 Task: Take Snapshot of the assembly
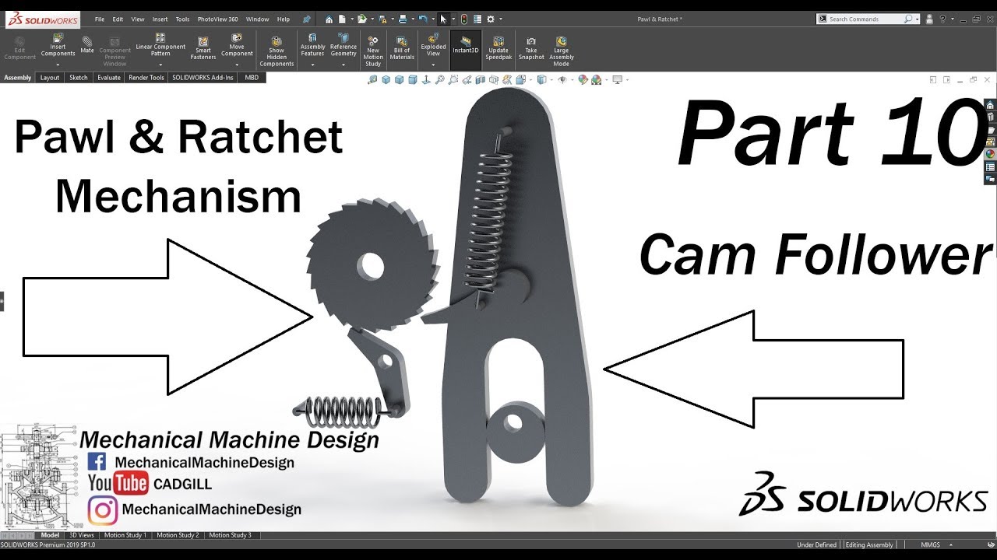point(531,48)
